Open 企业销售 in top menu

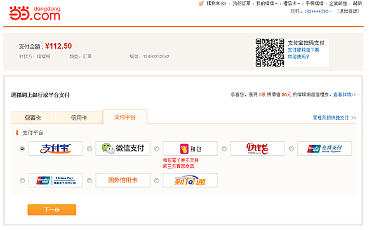(338, 3)
